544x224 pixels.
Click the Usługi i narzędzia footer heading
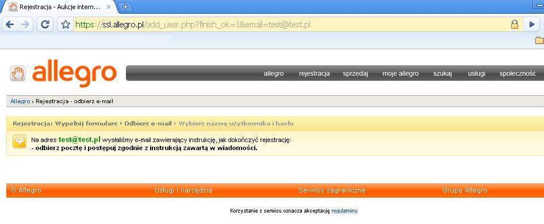coord(183,190)
